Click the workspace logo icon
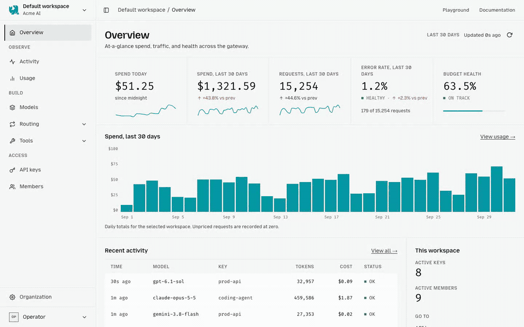The height and width of the screenshot is (327, 524). [14, 10]
